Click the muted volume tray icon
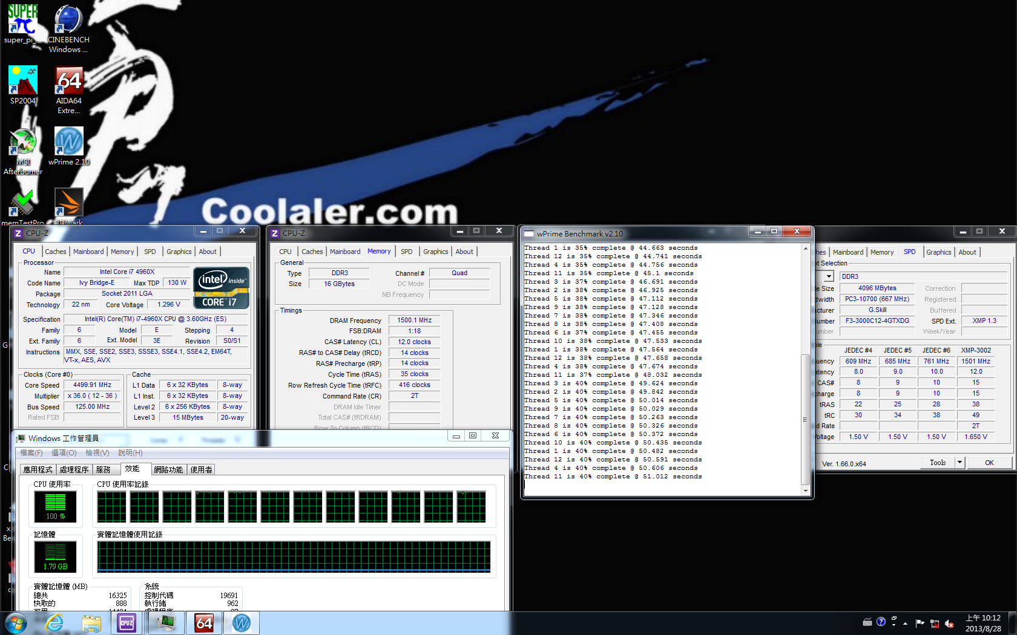Viewport: 1017px width, 635px height. [949, 624]
